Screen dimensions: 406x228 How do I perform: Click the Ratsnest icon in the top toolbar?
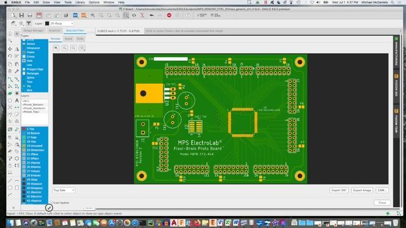[142, 15]
